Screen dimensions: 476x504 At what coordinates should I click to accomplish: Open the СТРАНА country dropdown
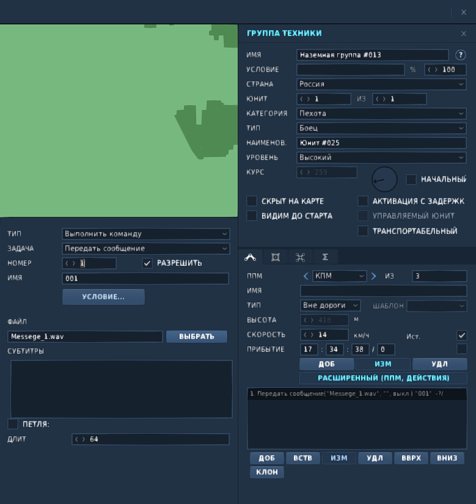tap(381, 84)
